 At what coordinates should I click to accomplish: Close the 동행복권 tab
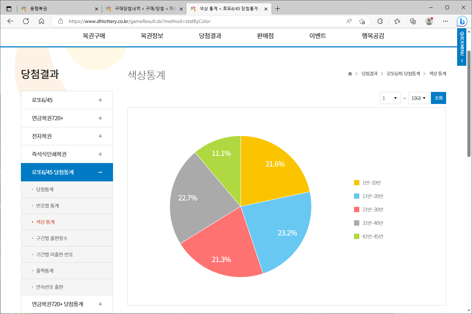pos(97,9)
